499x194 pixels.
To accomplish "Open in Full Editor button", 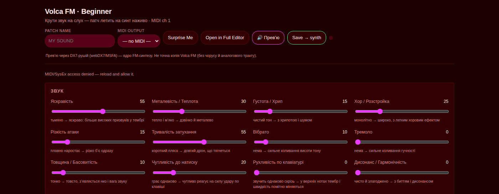I will point(225,38).
